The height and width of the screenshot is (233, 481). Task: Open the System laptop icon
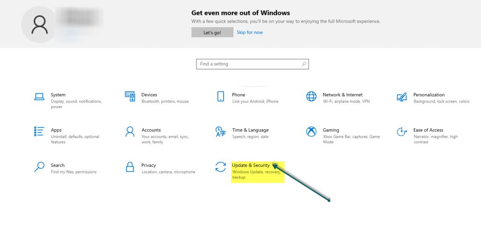39,97
